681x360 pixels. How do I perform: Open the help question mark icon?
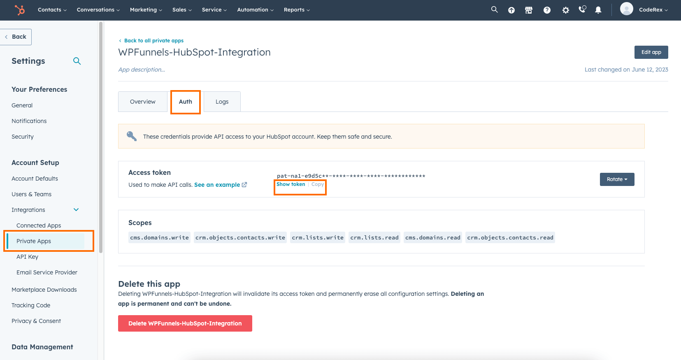(547, 10)
